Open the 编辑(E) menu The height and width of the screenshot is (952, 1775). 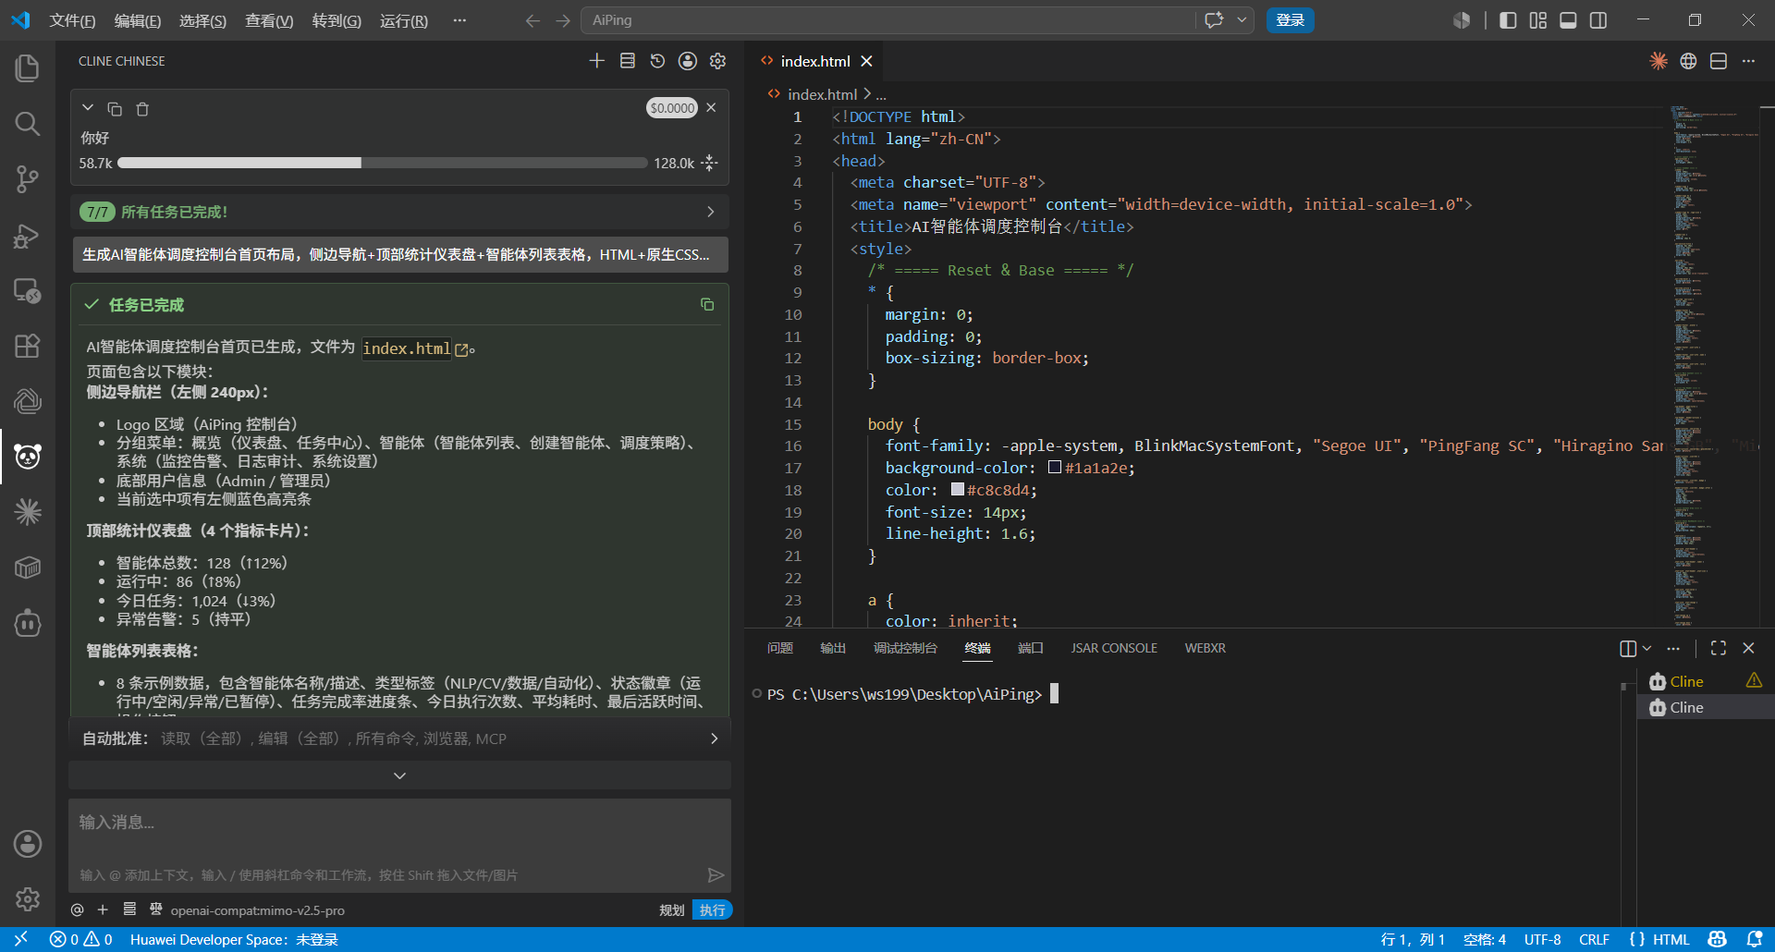tap(138, 20)
